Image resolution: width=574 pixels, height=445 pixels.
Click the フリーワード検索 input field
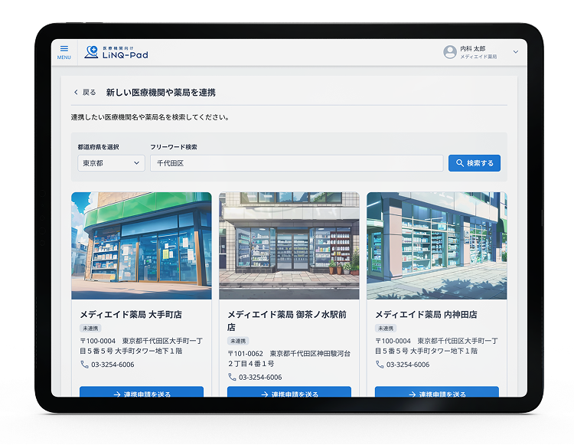(x=296, y=163)
